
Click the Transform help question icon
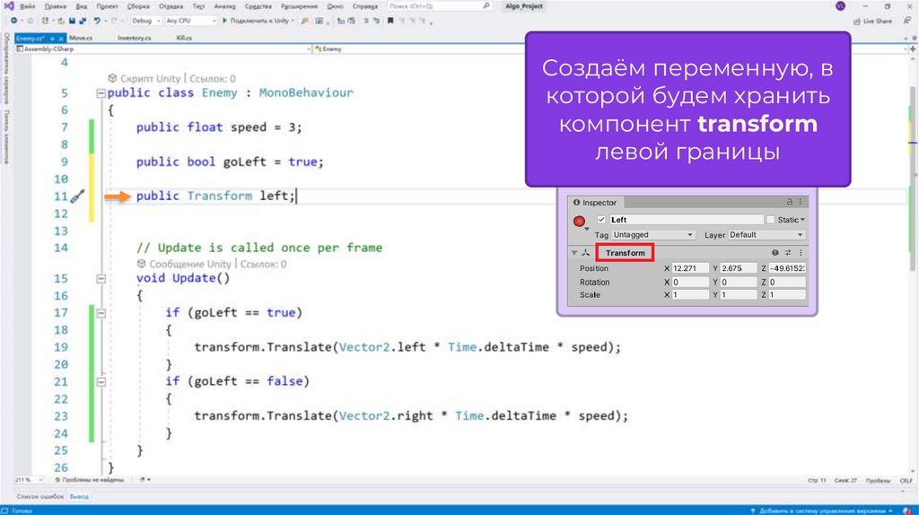click(775, 252)
